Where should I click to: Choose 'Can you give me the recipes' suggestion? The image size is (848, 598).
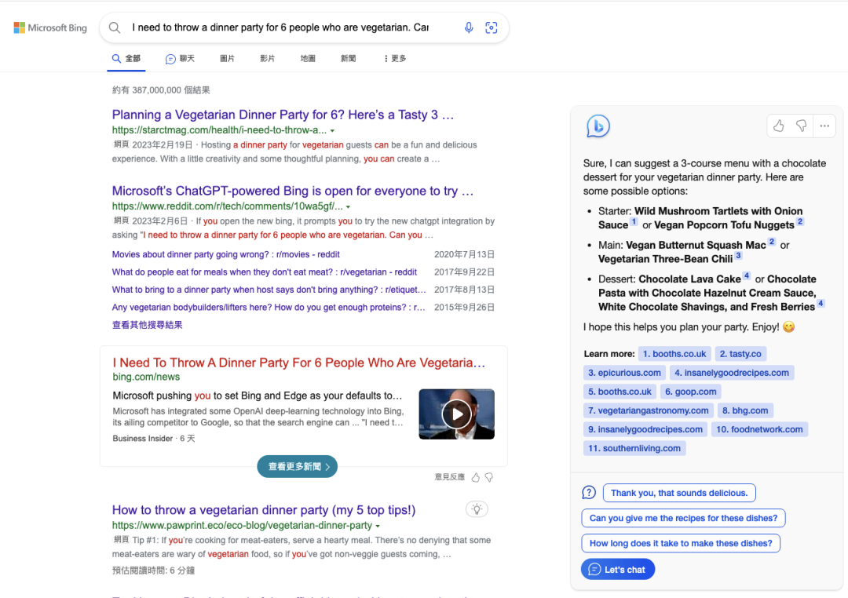[x=684, y=518]
